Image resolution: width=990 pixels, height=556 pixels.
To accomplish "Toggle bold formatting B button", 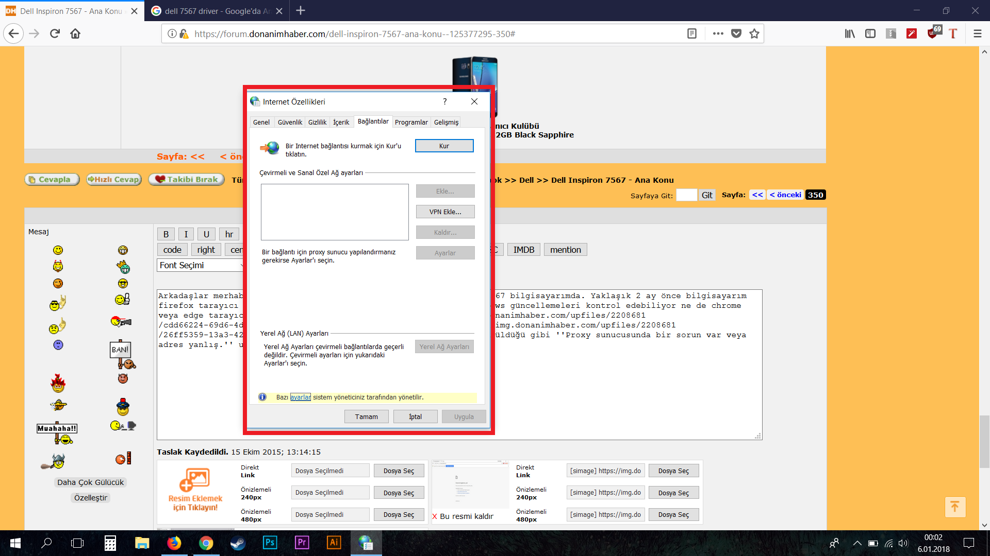I will coord(166,234).
